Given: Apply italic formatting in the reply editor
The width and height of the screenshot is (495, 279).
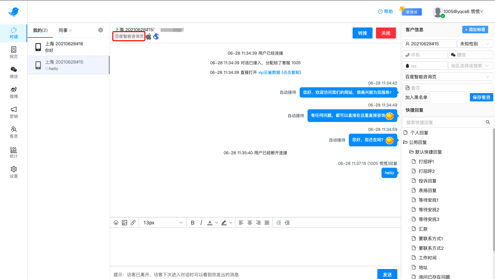Looking at the screenshot, I should (201, 223).
